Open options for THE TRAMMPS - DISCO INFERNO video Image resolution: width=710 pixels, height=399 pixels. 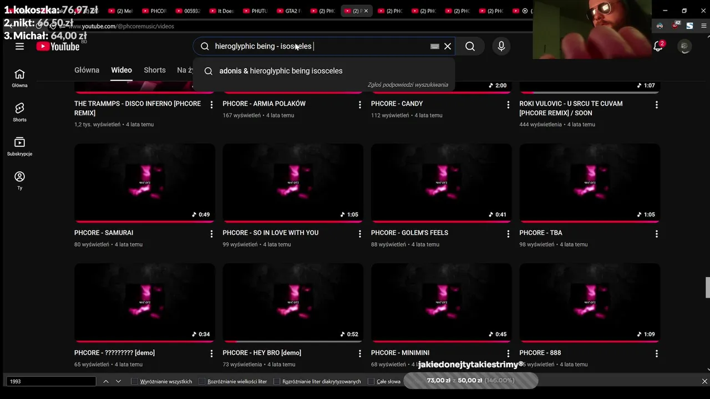(x=211, y=105)
